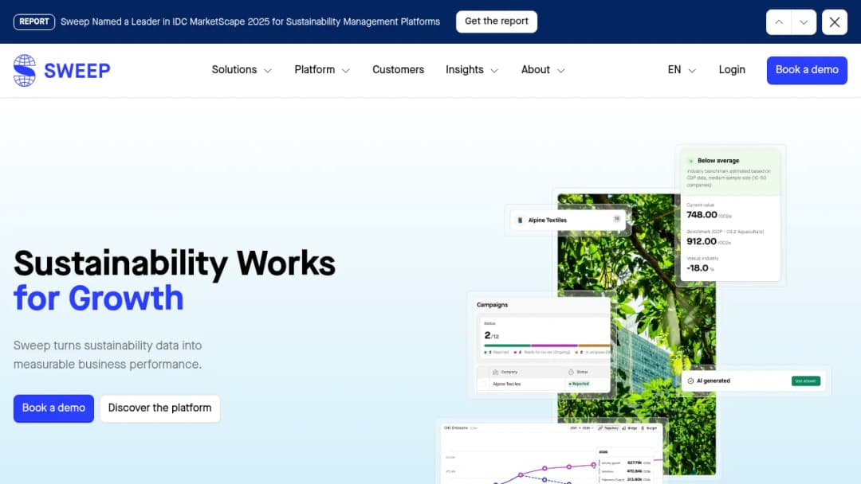Click the IDC MarketScape announcement text

point(250,22)
